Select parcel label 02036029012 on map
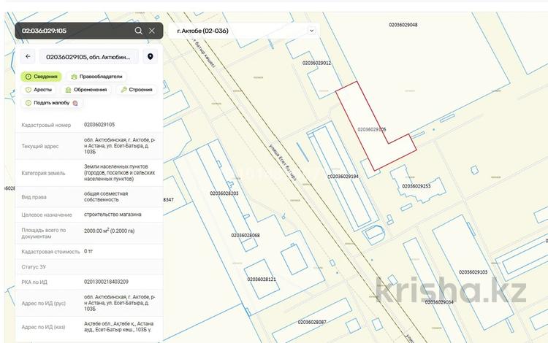Image resolution: width=548 pixels, height=343 pixels. pyautogui.click(x=316, y=63)
